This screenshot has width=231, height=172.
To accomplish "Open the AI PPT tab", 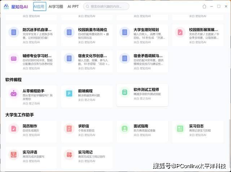I will 73,6.
